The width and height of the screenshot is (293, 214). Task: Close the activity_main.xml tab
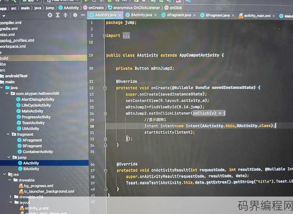click(274, 16)
